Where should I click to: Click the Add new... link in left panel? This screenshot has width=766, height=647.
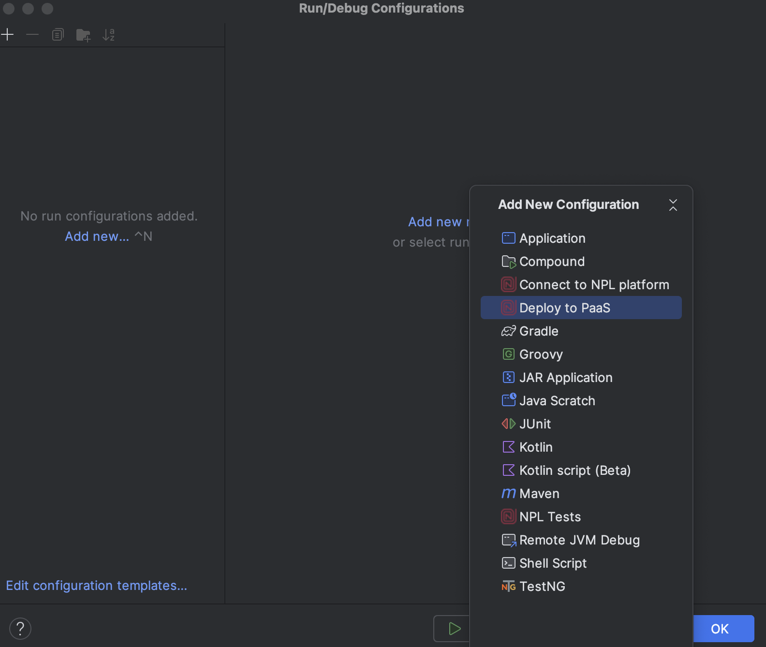click(97, 236)
